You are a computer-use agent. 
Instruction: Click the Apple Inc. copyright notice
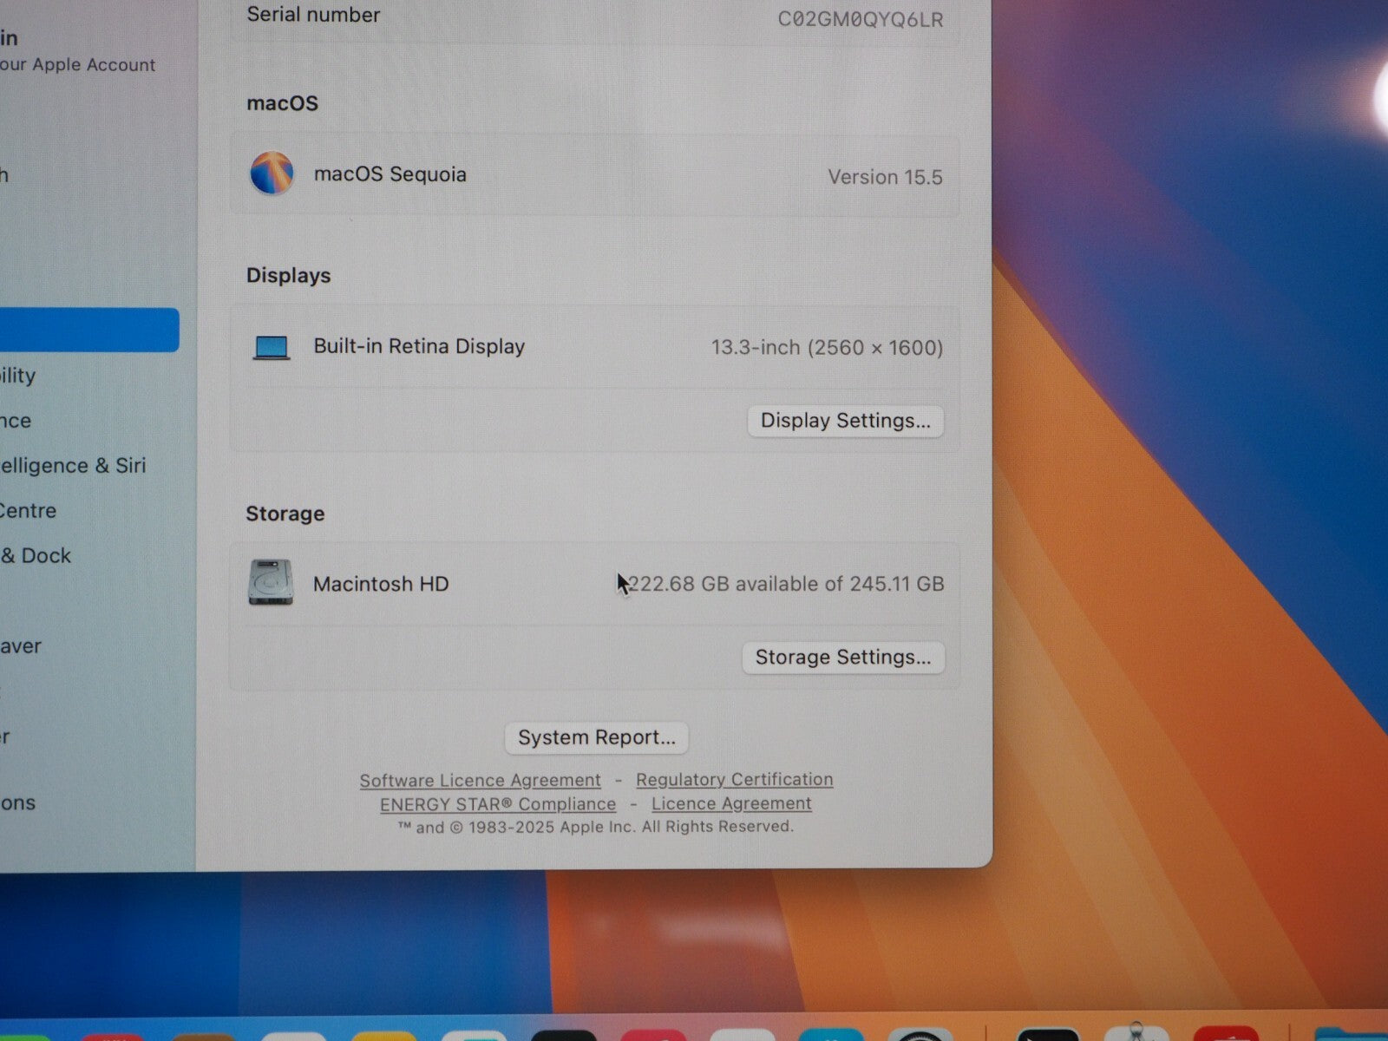[x=595, y=827]
